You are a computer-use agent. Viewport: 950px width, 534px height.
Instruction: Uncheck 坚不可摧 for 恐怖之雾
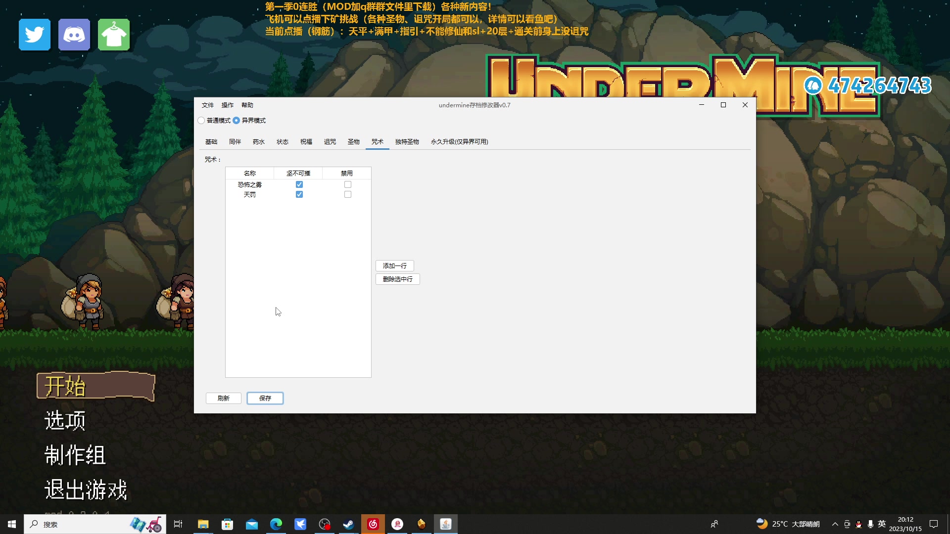click(x=299, y=184)
